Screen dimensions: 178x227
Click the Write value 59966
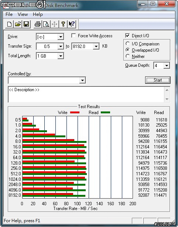[x=144, y=136]
